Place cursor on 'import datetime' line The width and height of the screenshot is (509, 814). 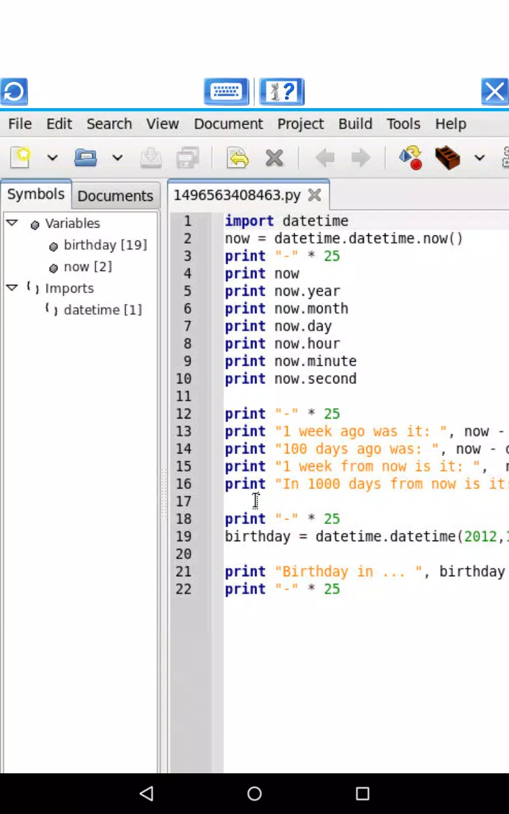[x=286, y=221]
